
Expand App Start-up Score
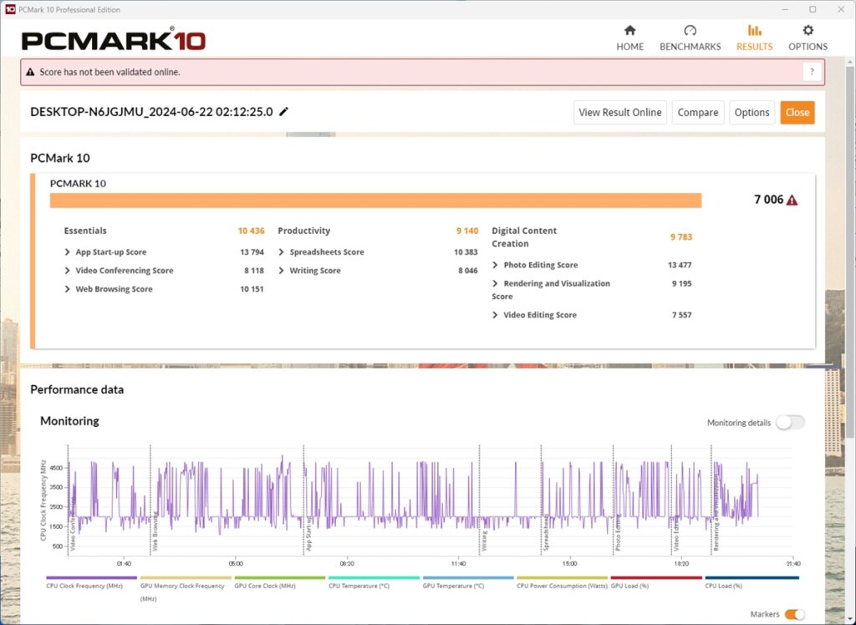(67, 252)
